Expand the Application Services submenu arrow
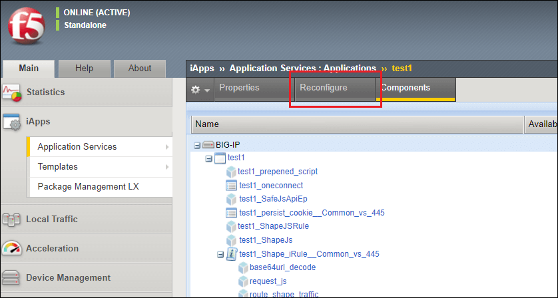Viewport: 558px width, 298px height. click(x=166, y=147)
